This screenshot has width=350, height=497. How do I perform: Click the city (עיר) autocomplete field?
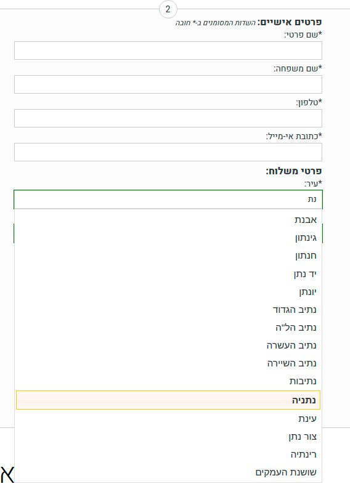coord(168,200)
